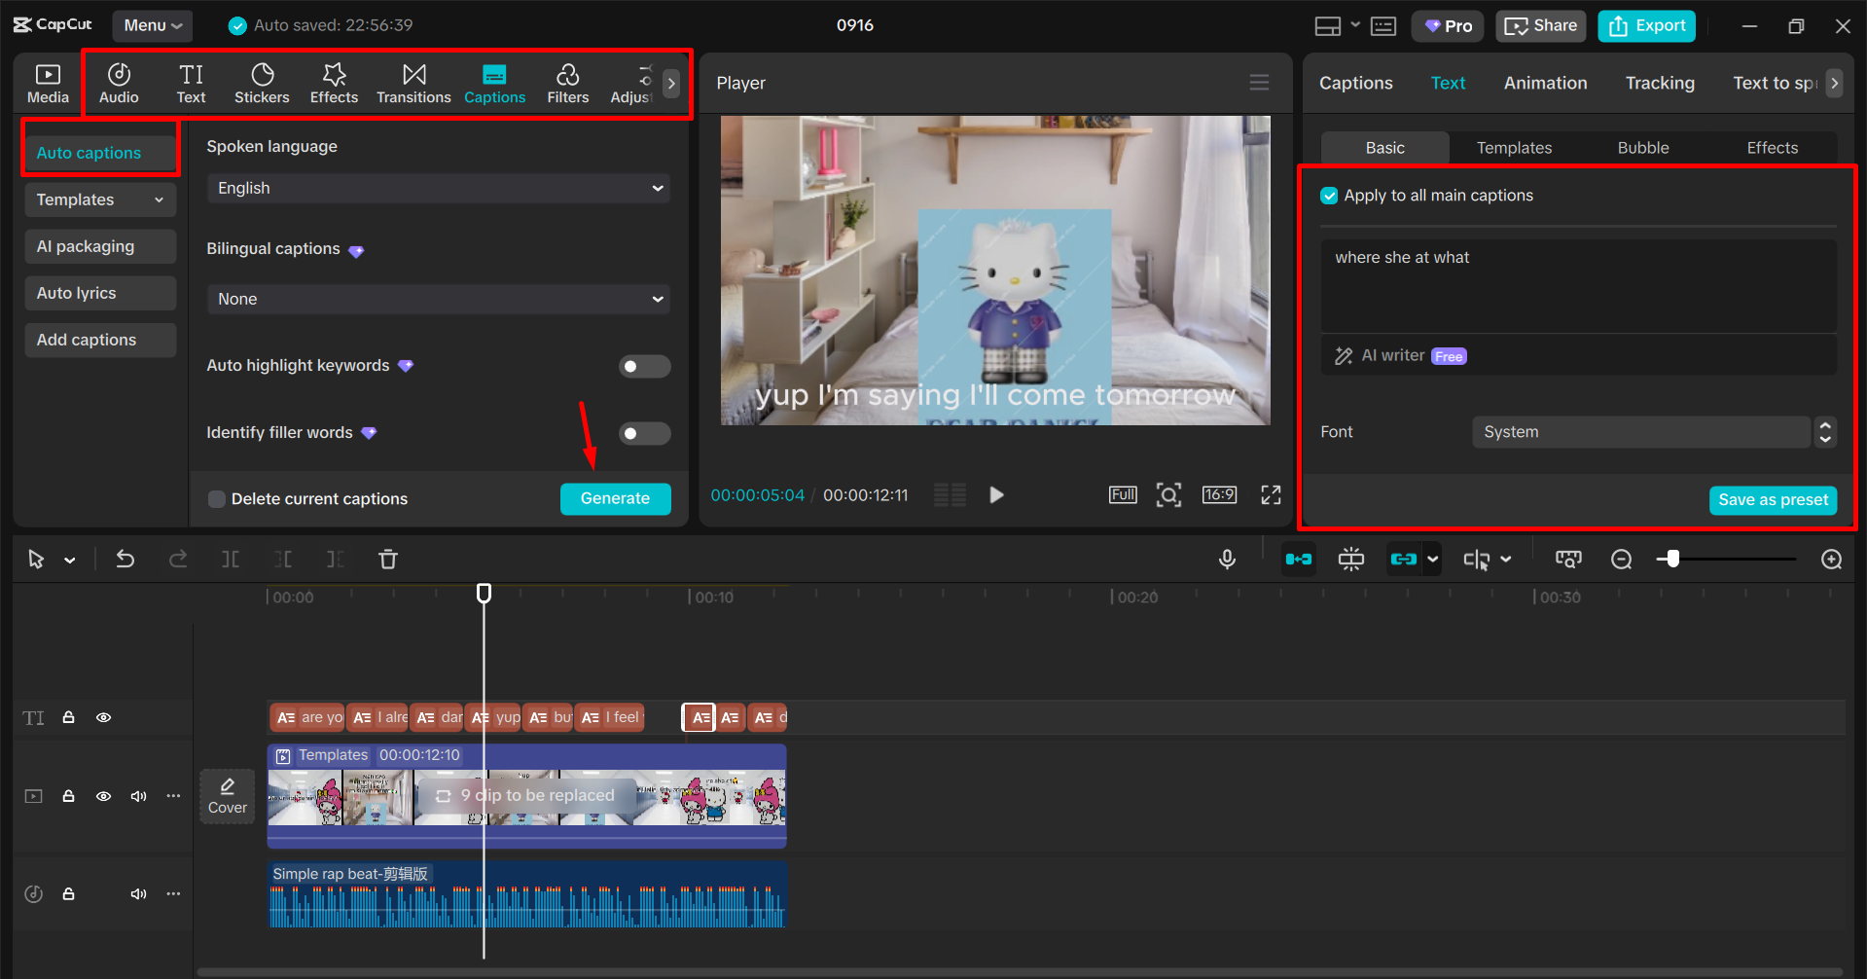Open linkage options dropdown arrow
The width and height of the screenshot is (1867, 979).
pos(1432,559)
